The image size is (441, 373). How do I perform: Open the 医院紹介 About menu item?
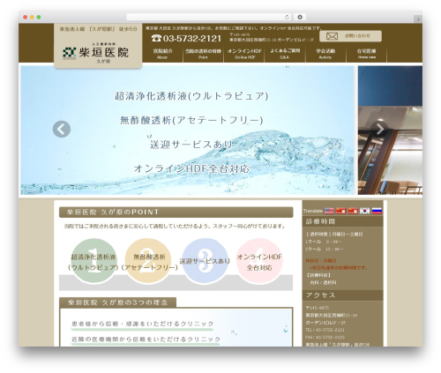tap(162, 54)
